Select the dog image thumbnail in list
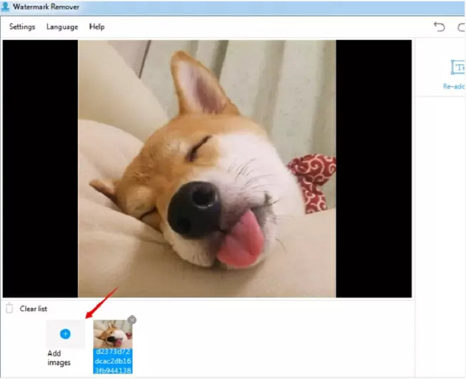466x379 pixels. (x=113, y=334)
